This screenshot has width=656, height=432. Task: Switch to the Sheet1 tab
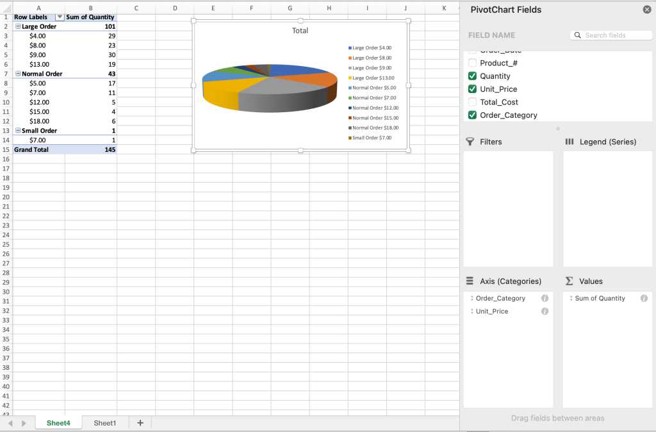pos(104,423)
